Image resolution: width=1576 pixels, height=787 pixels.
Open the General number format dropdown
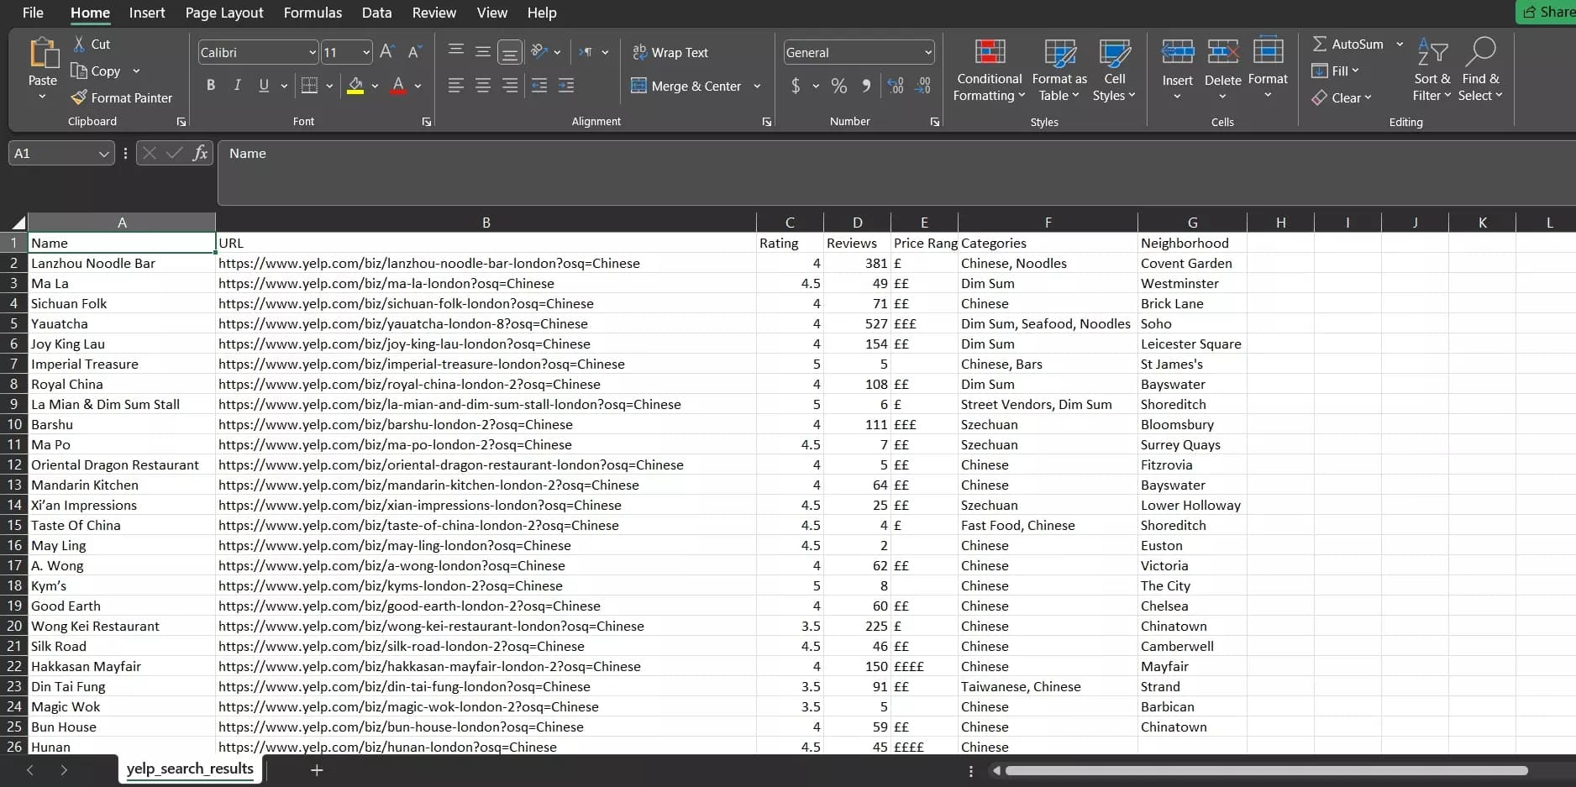927,52
